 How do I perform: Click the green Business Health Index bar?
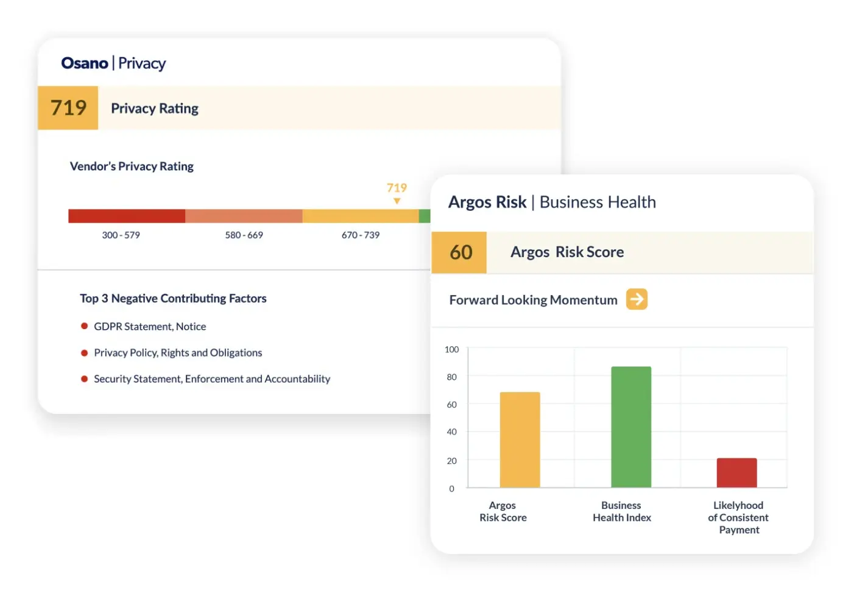(631, 427)
